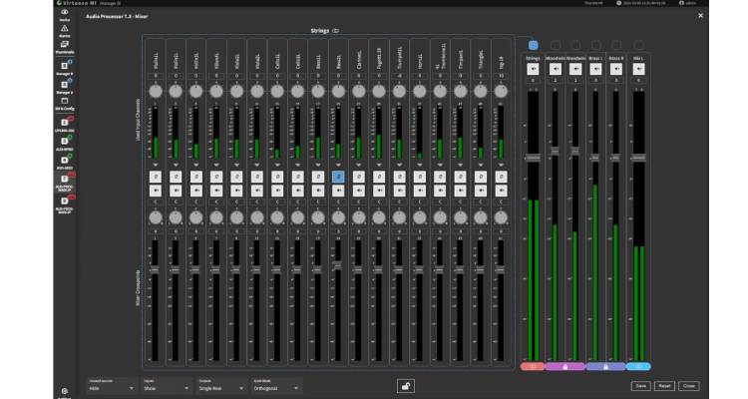The width and height of the screenshot is (748, 399).
Task: Open the Alarms icon in the sidebar
Action: pos(64,30)
